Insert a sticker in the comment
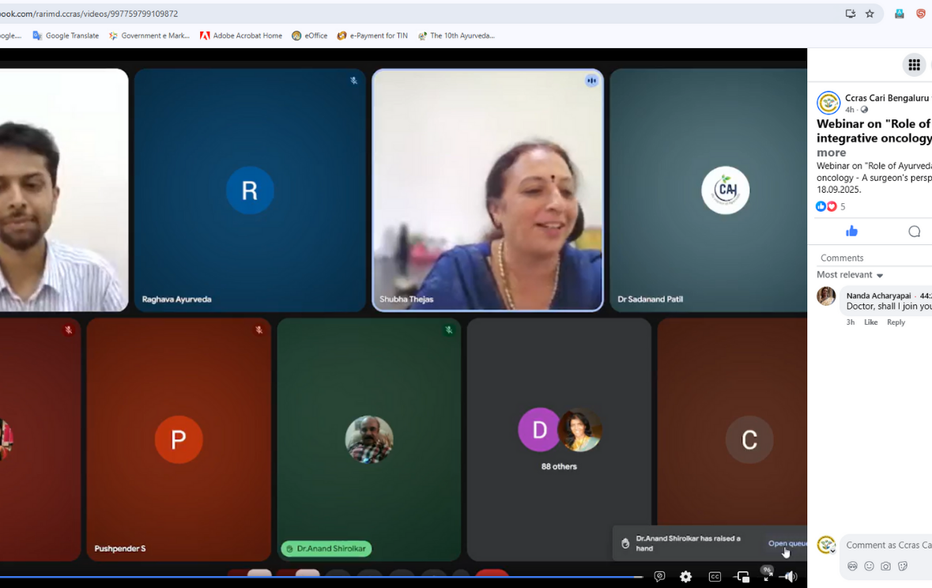The width and height of the screenshot is (932, 588). [903, 566]
